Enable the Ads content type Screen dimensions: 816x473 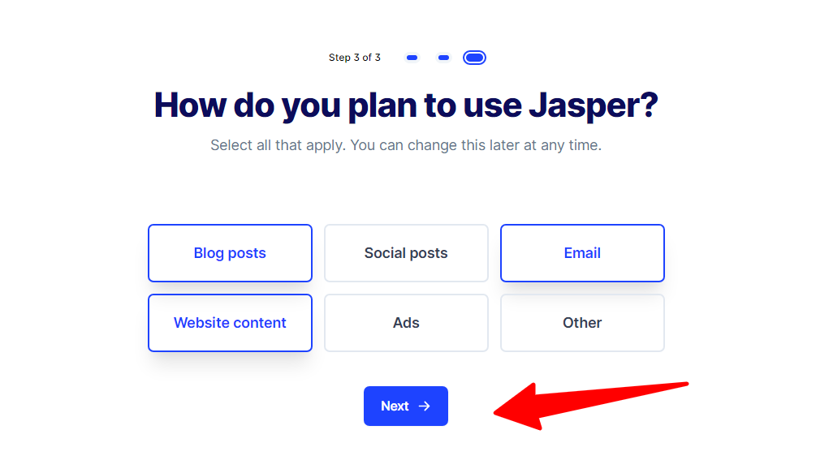(406, 322)
